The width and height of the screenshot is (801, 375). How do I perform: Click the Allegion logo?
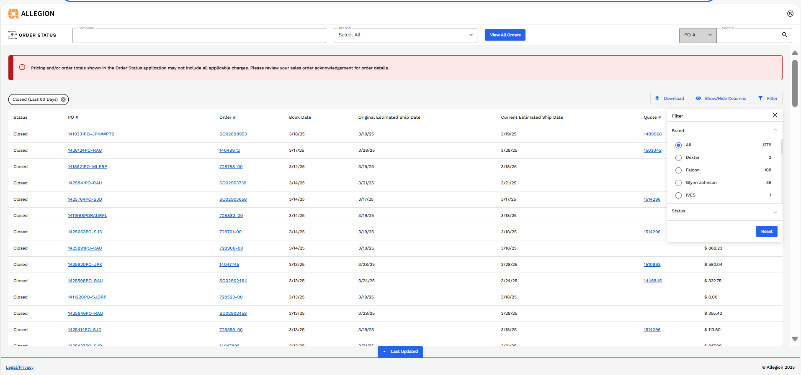(x=31, y=14)
